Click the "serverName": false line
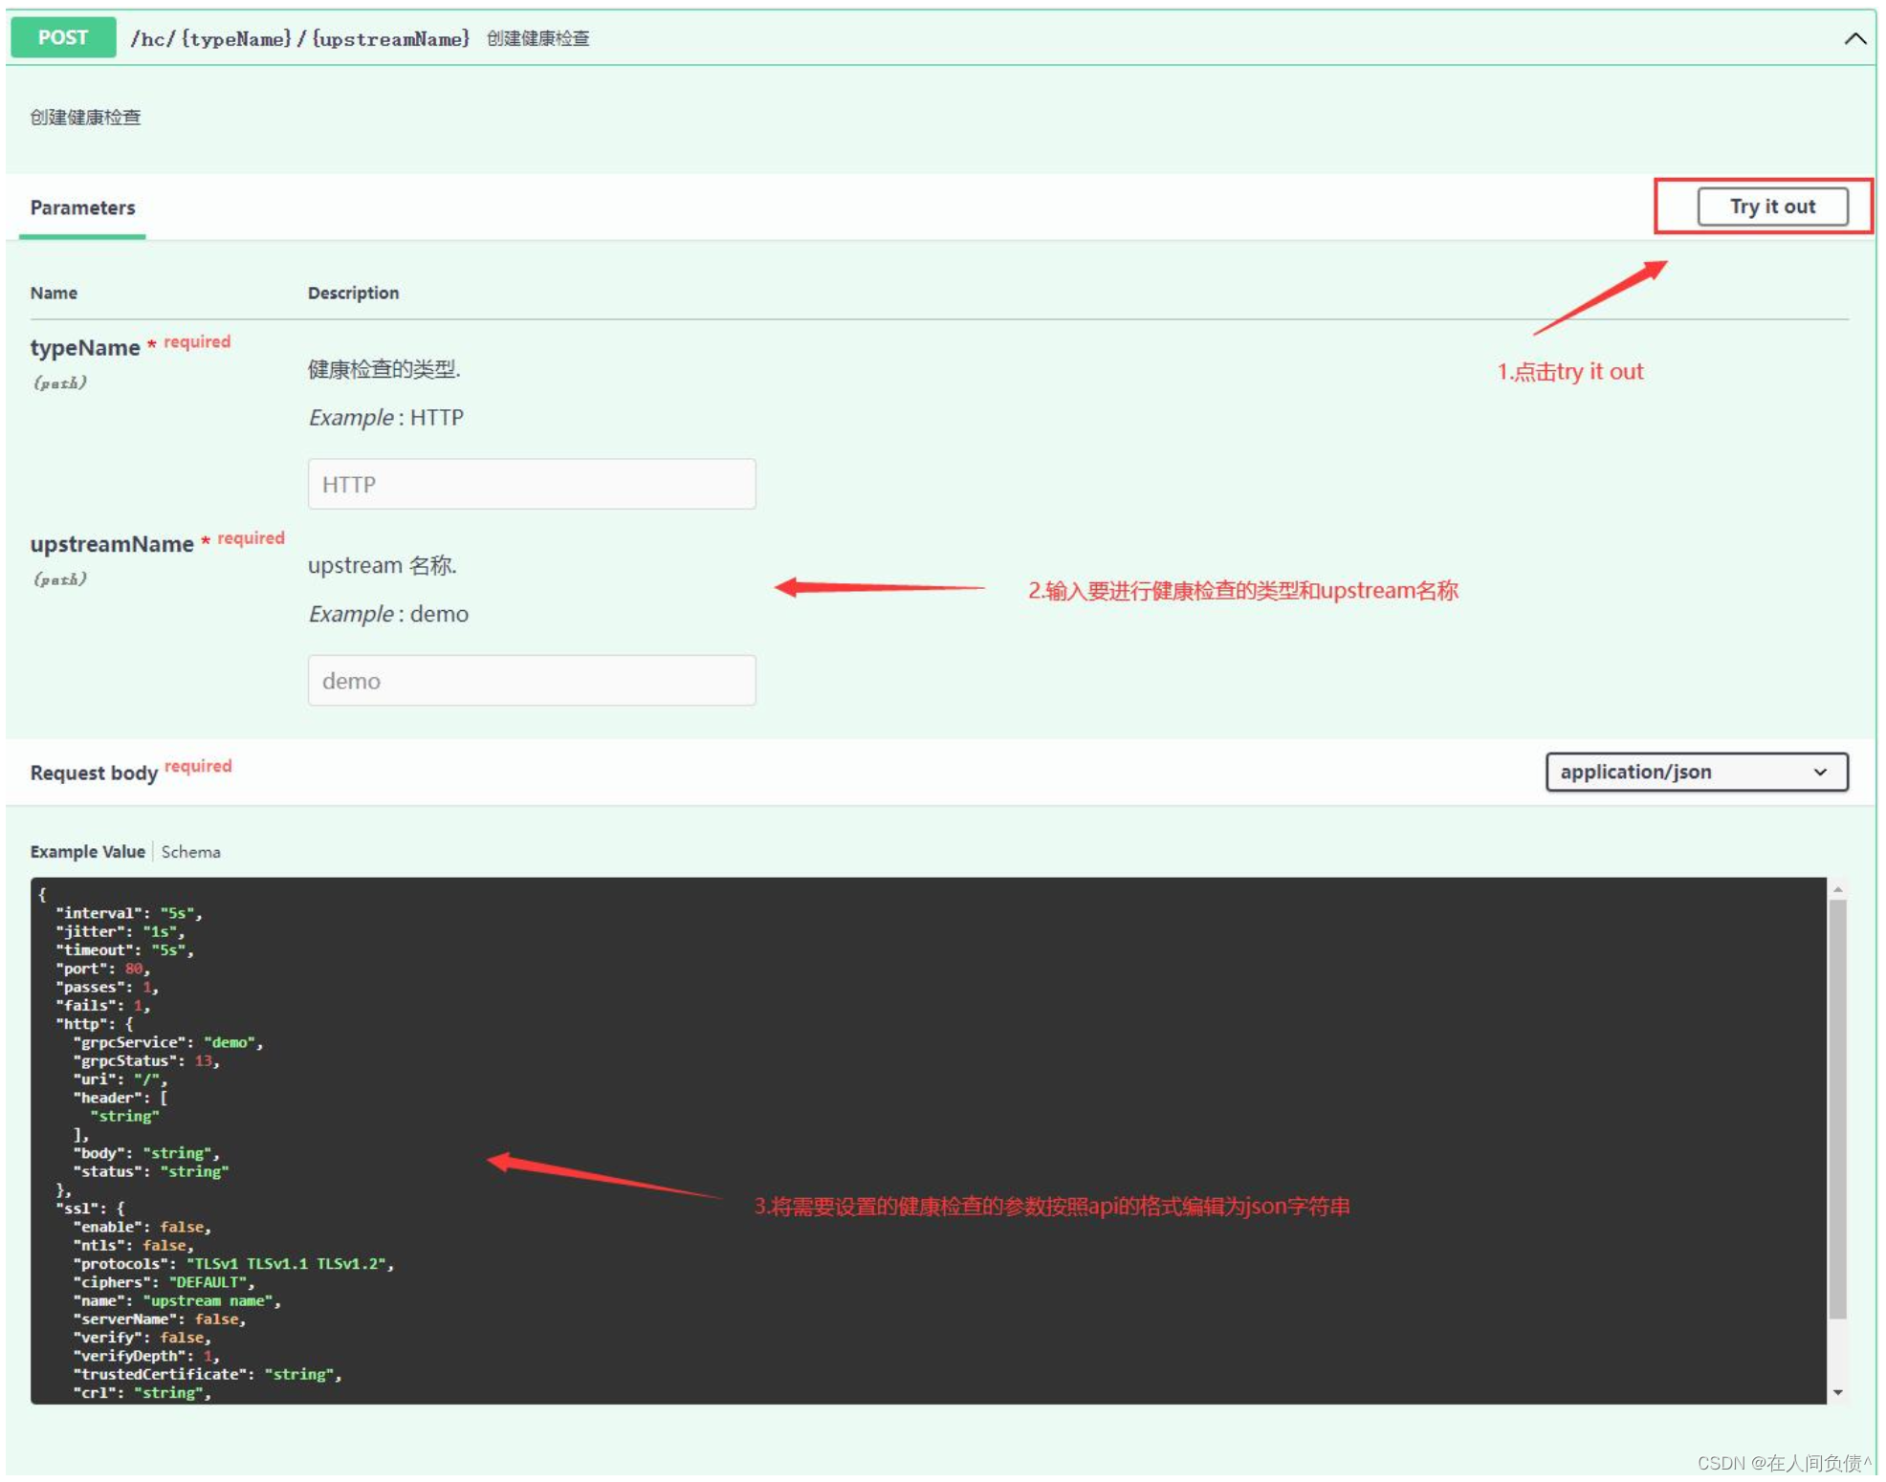1886x1482 pixels. click(160, 1319)
